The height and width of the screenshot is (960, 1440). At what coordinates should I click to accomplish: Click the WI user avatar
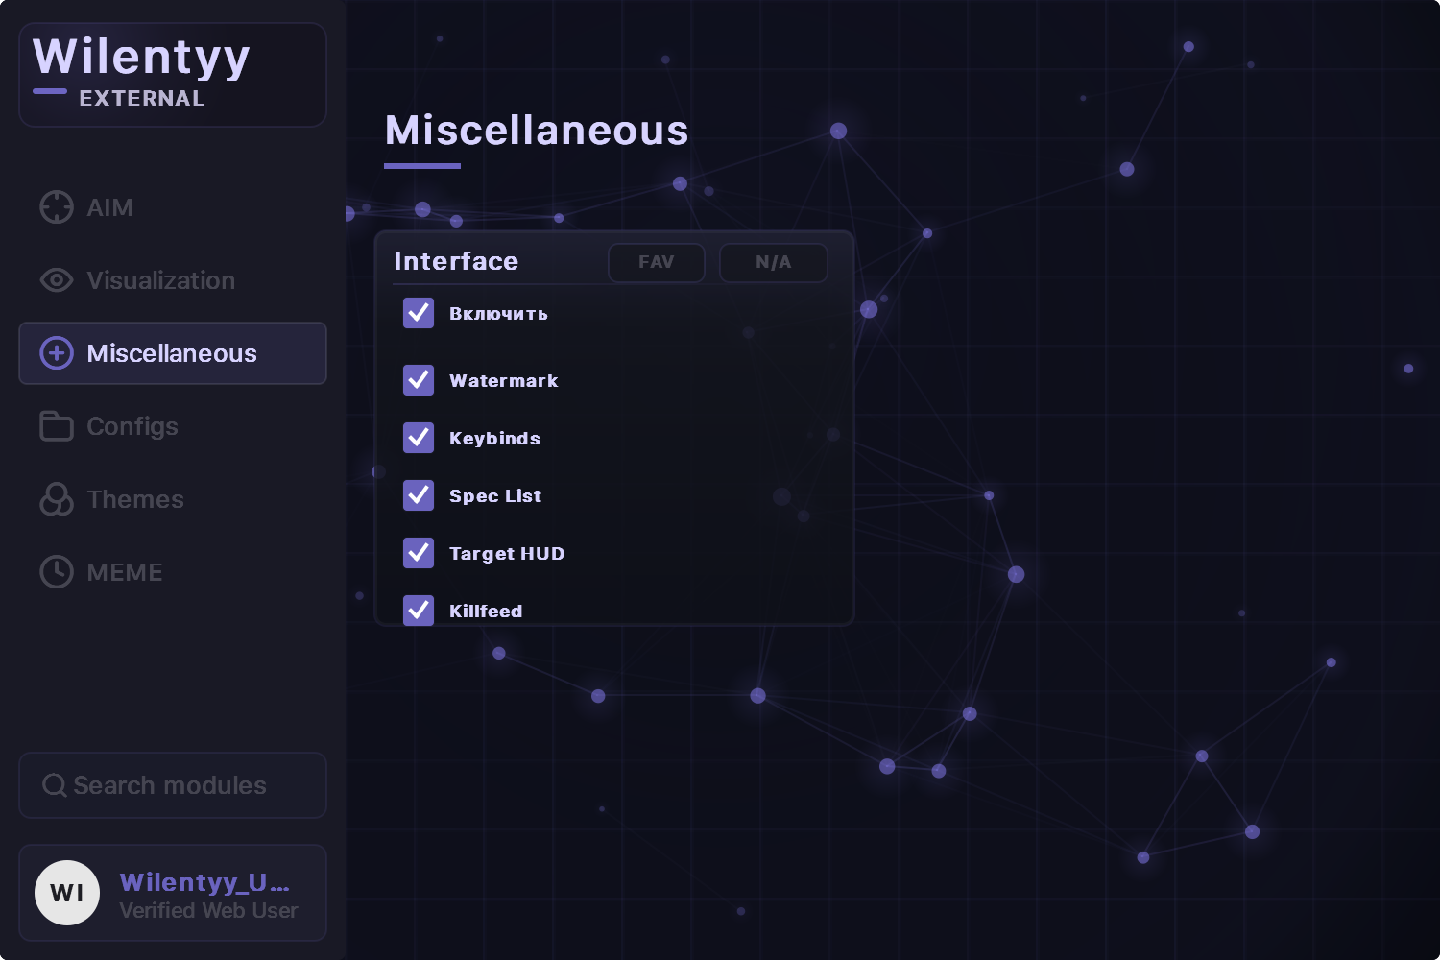(67, 893)
